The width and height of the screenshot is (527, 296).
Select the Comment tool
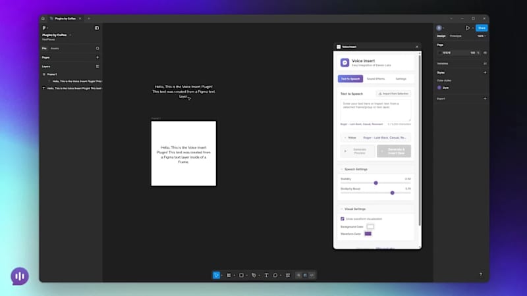point(275,275)
